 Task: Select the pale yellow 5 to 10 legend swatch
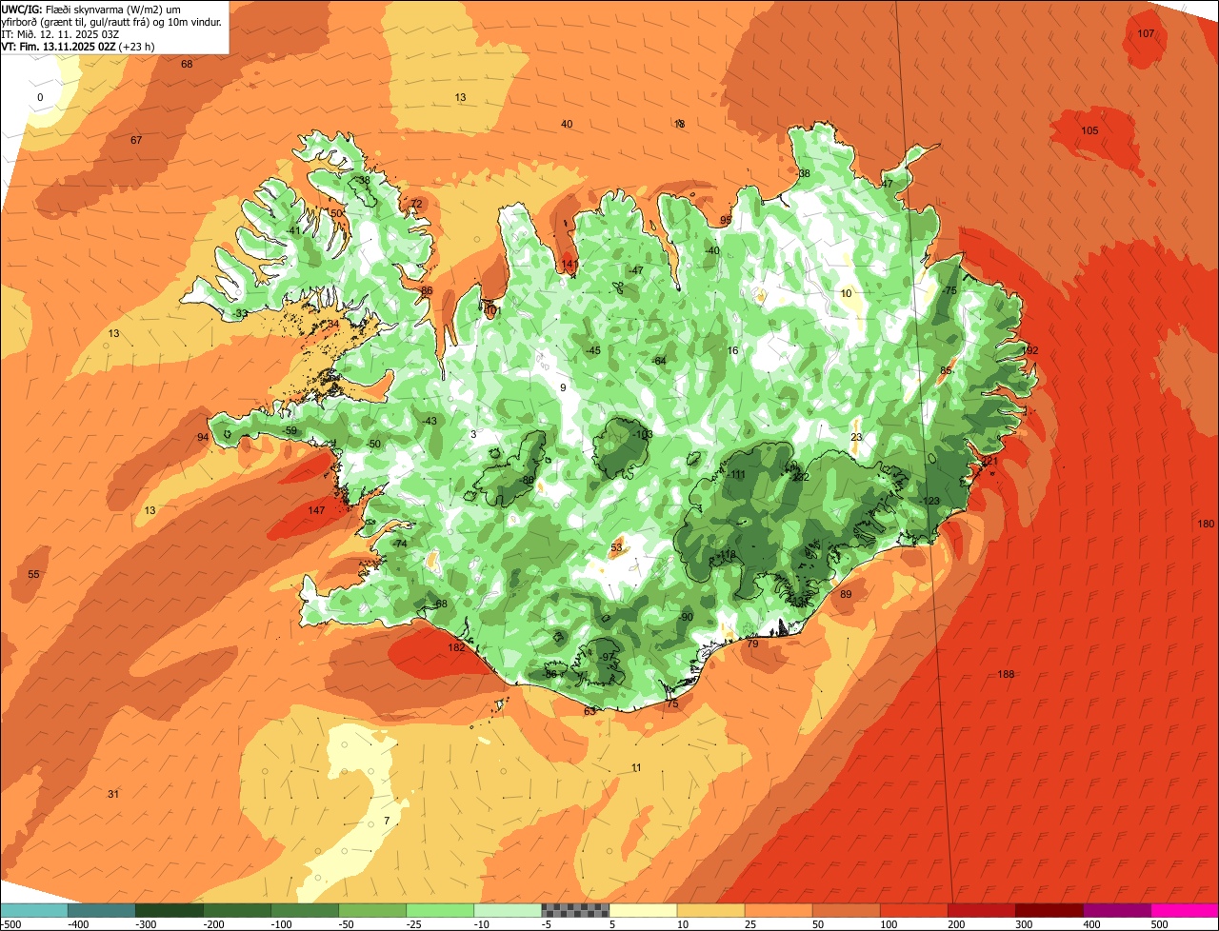tap(643, 910)
